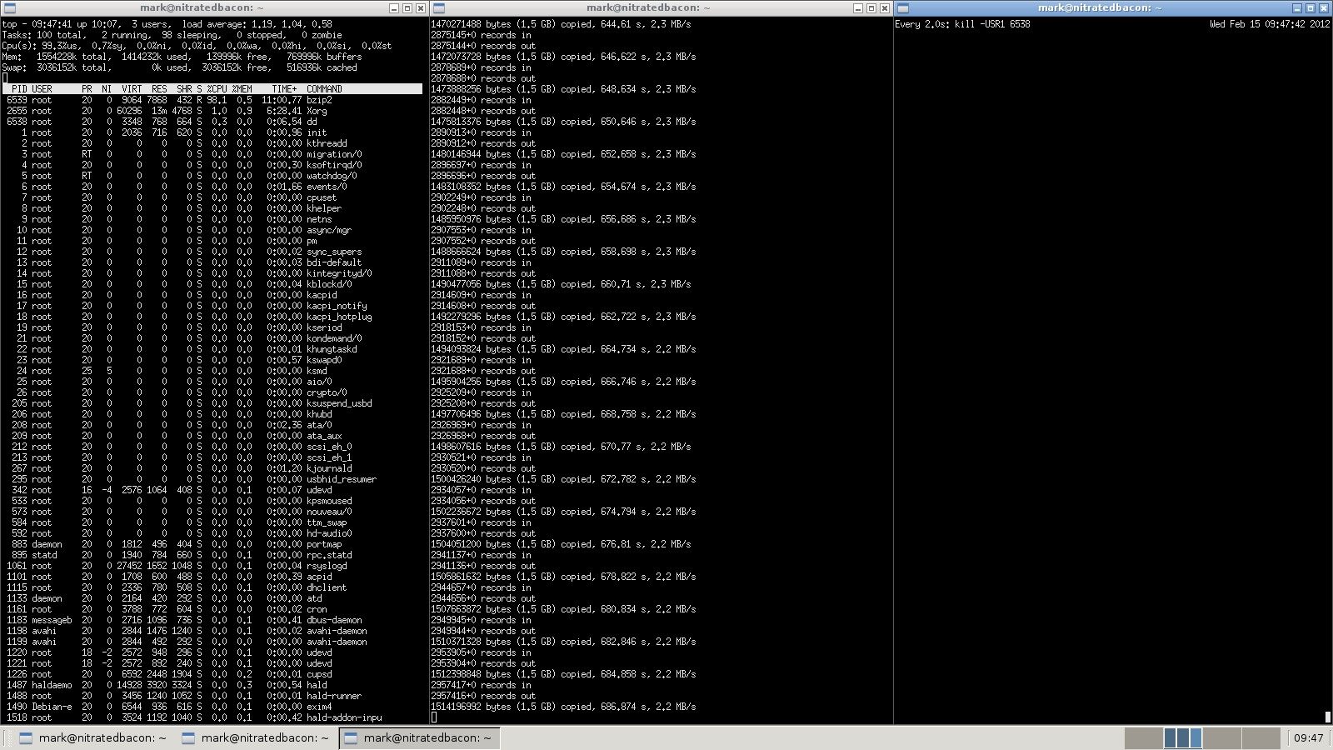Viewport: 1333px width, 750px height.
Task: Close the terminal running top
Action: pos(421,7)
